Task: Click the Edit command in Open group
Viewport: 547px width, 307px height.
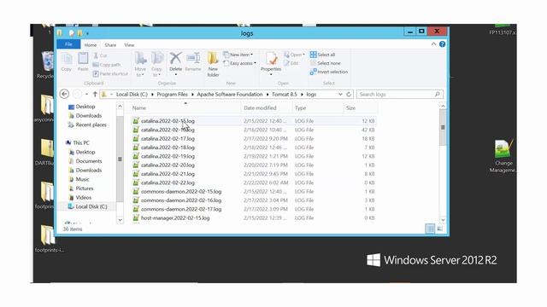Action: [x=291, y=63]
